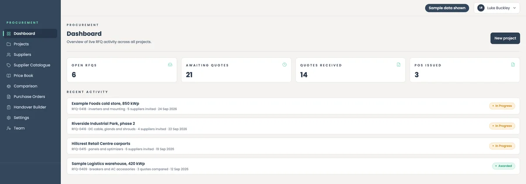The height and width of the screenshot is (184, 526).
Task: Click the RFQ-0418 details line
Action: click(x=124, y=109)
